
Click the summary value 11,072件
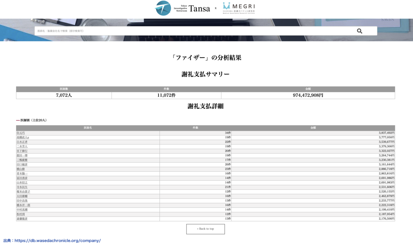[166, 95]
